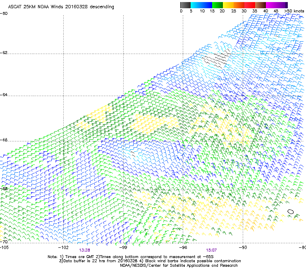Click the -99 longitude label

(x=123, y=247)
